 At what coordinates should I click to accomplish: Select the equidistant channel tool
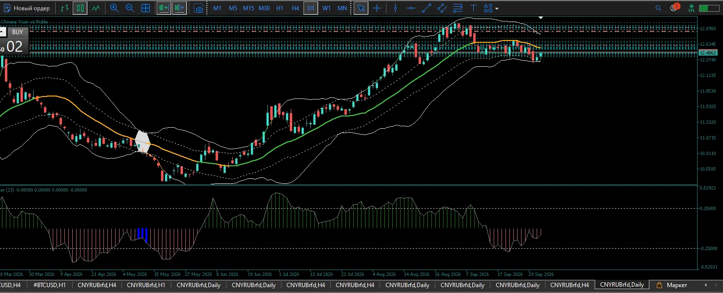[442, 8]
